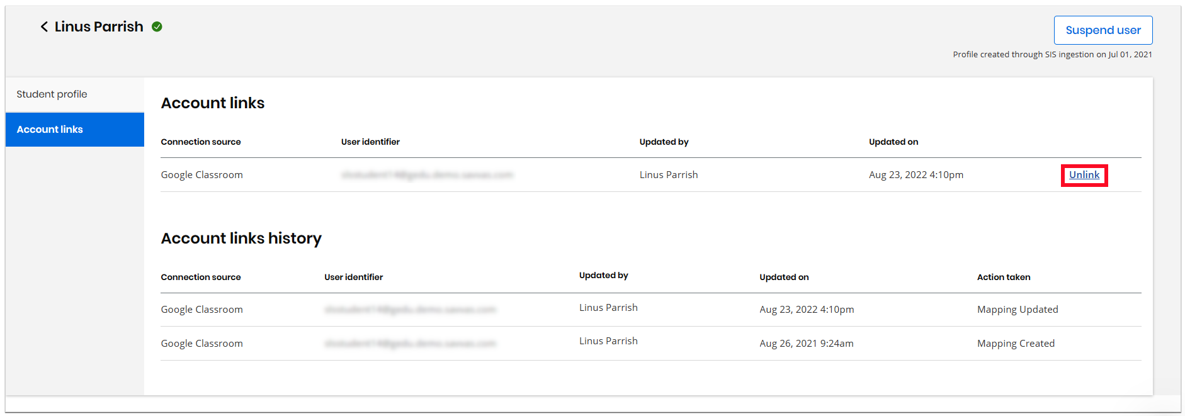Click the Action taken column header

1004,277
